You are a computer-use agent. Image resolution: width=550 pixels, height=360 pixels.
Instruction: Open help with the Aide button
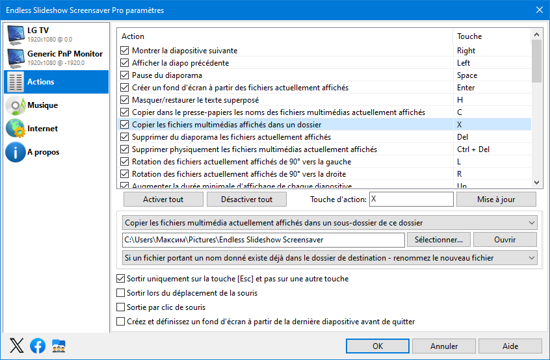(x=510, y=346)
